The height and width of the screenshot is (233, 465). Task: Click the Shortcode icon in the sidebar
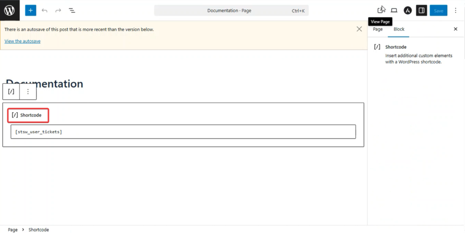pos(377,47)
